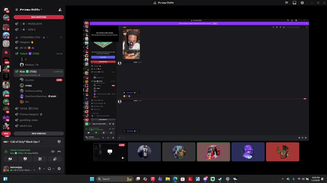The image size is (327, 183).
Task: Play the video clip in shared stream
Action: point(131,44)
